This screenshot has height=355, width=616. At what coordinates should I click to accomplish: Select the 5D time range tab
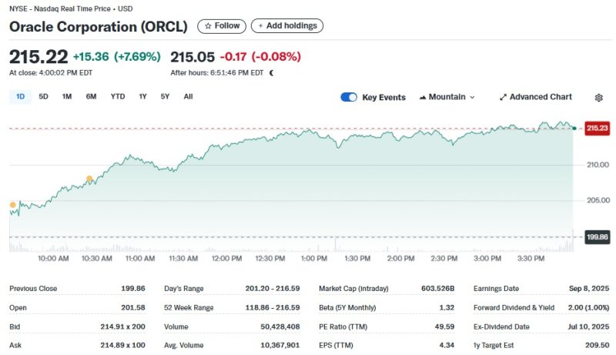[44, 96]
